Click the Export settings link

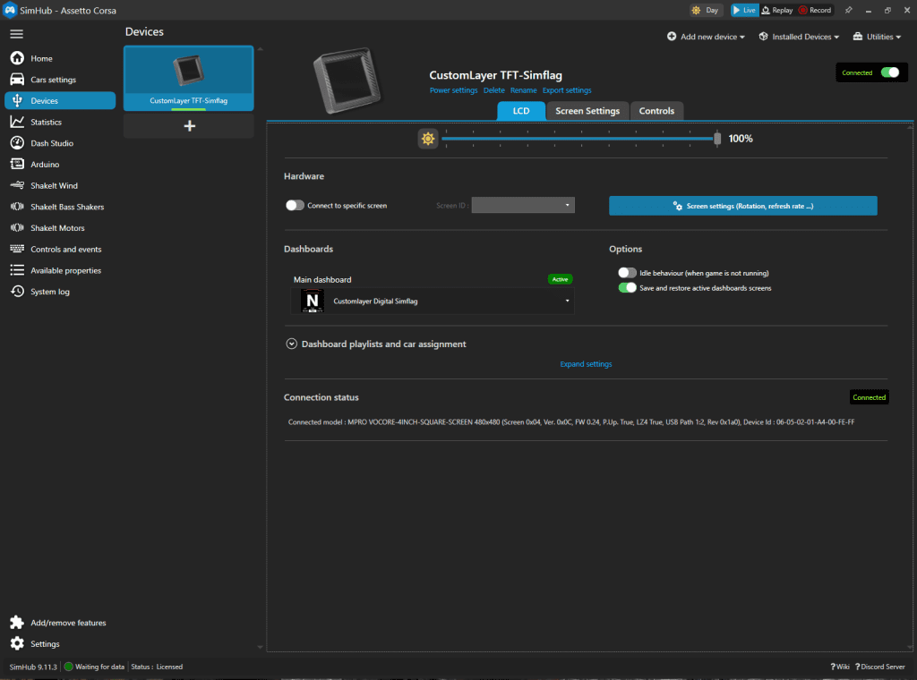coord(567,90)
